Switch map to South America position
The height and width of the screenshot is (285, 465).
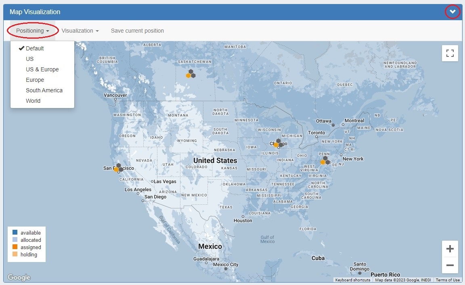(44, 90)
